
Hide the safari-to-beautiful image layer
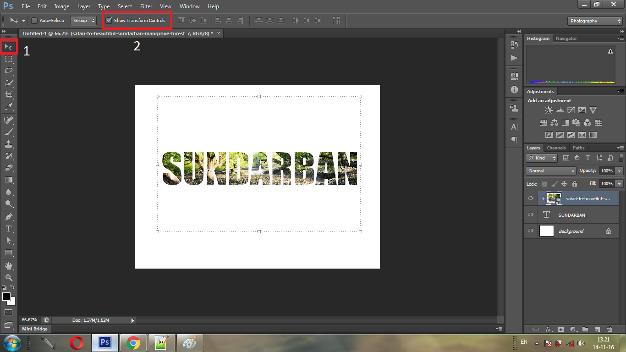click(531, 198)
